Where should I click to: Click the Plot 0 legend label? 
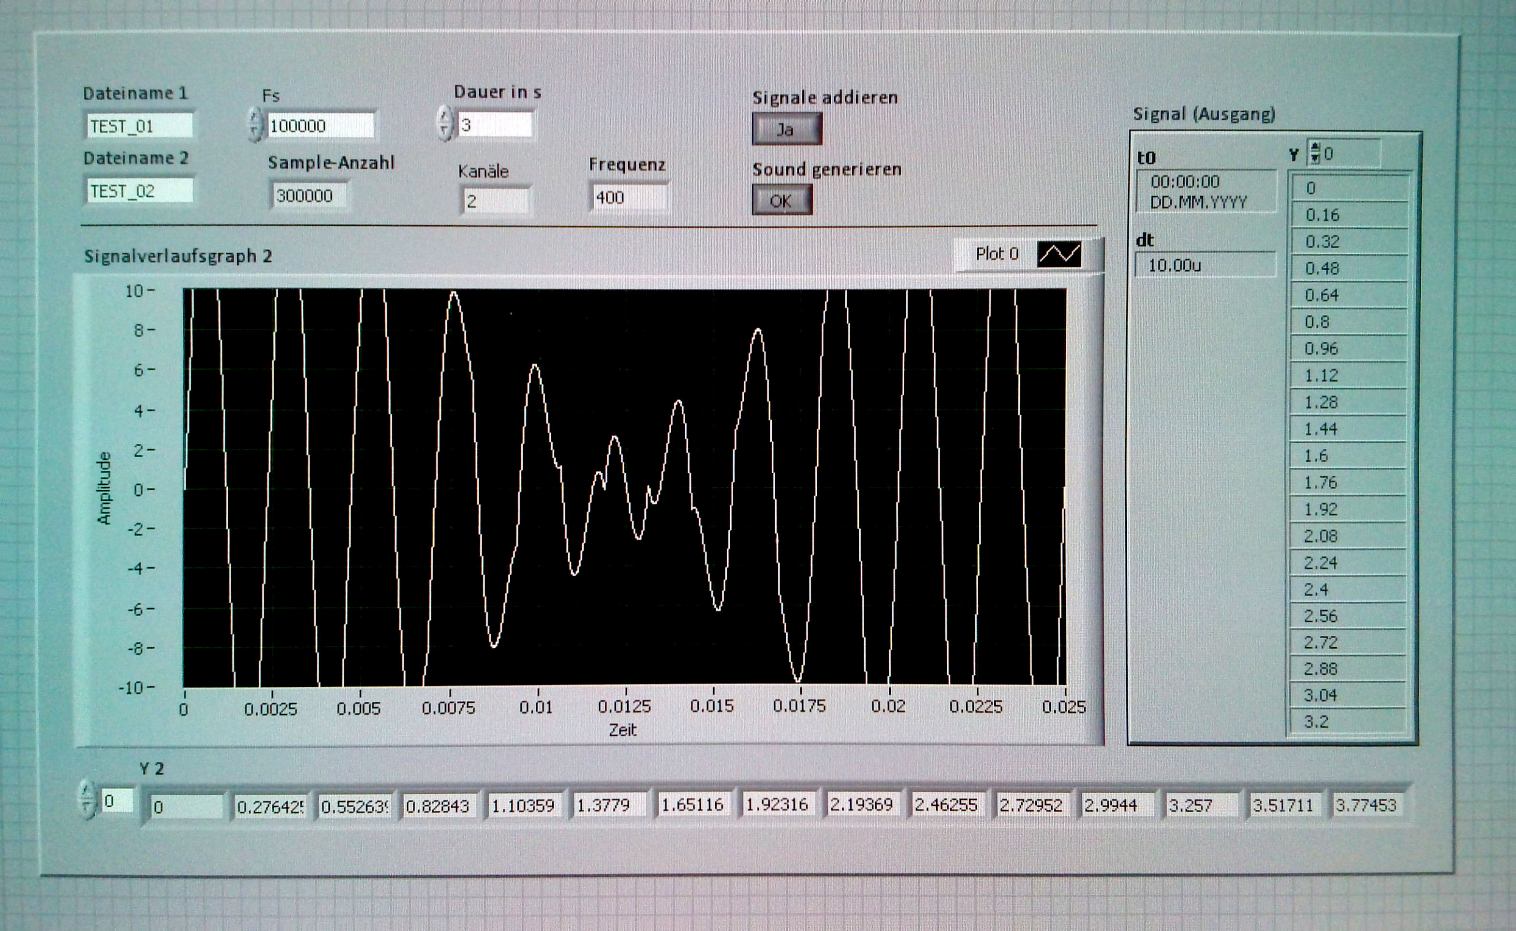point(996,254)
